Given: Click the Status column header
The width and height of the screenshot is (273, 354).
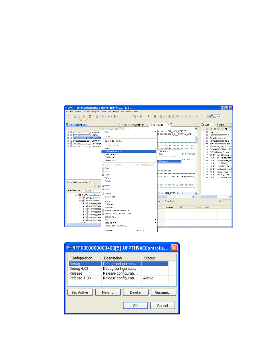Looking at the screenshot, I should click(x=155, y=258).
